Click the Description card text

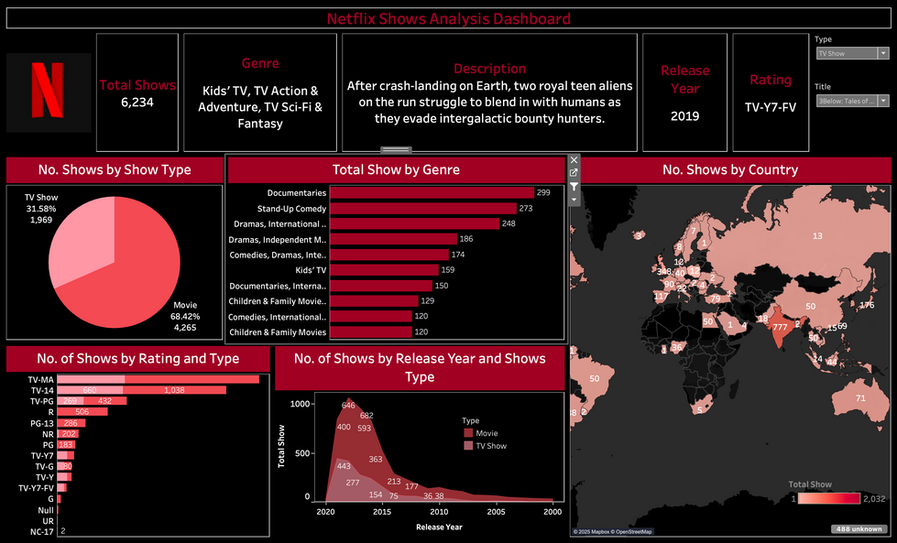click(x=489, y=102)
